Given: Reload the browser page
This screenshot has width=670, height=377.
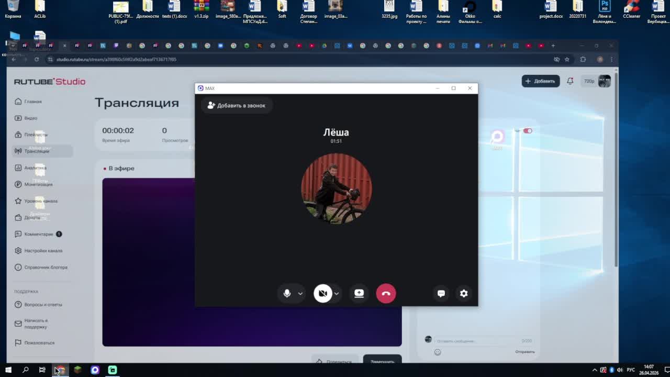Looking at the screenshot, I should coord(37,59).
